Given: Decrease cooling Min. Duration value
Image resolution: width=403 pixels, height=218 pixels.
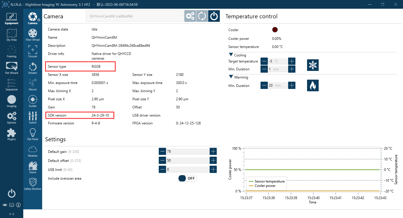Looking at the screenshot, I should click(x=264, y=69).
